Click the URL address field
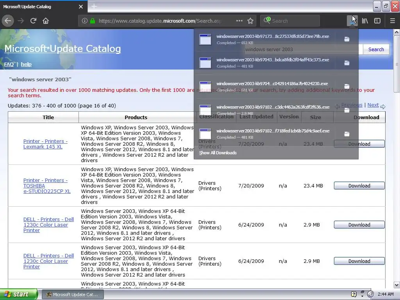Screen dimensions: 400x300 (159, 21)
